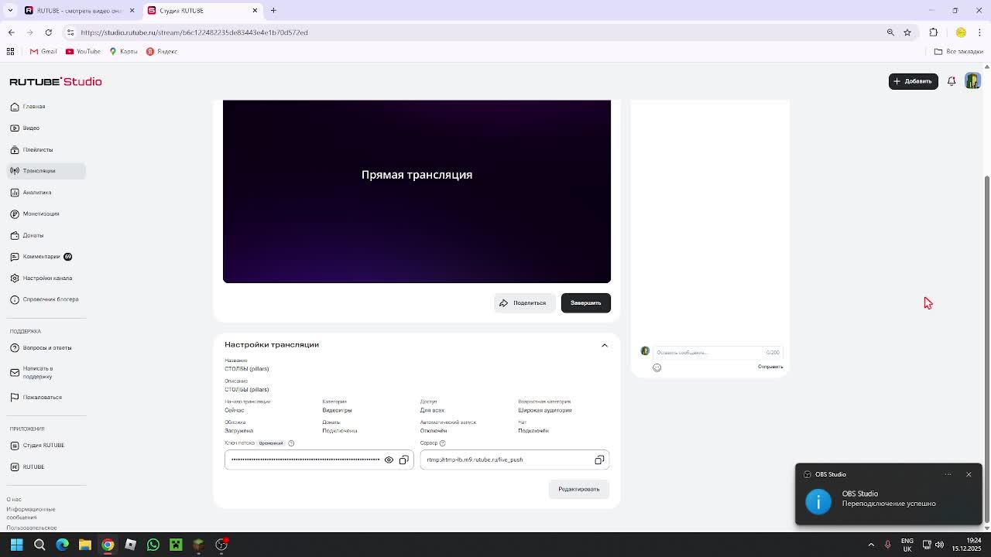Viewport: 991px width, 557px height.
Task: Click Отправить to send the chat message
Action: click(x=770, y=367)
